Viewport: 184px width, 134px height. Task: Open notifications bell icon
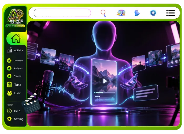pos(137,13)
